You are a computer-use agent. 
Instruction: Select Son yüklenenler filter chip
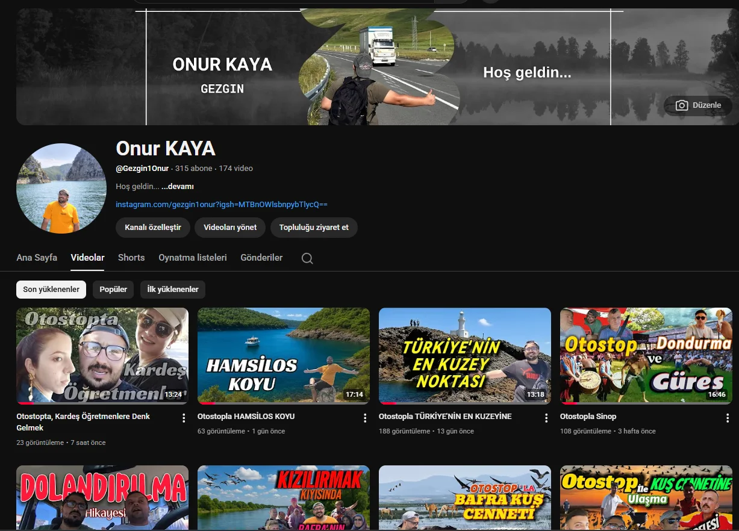[51, 290]
